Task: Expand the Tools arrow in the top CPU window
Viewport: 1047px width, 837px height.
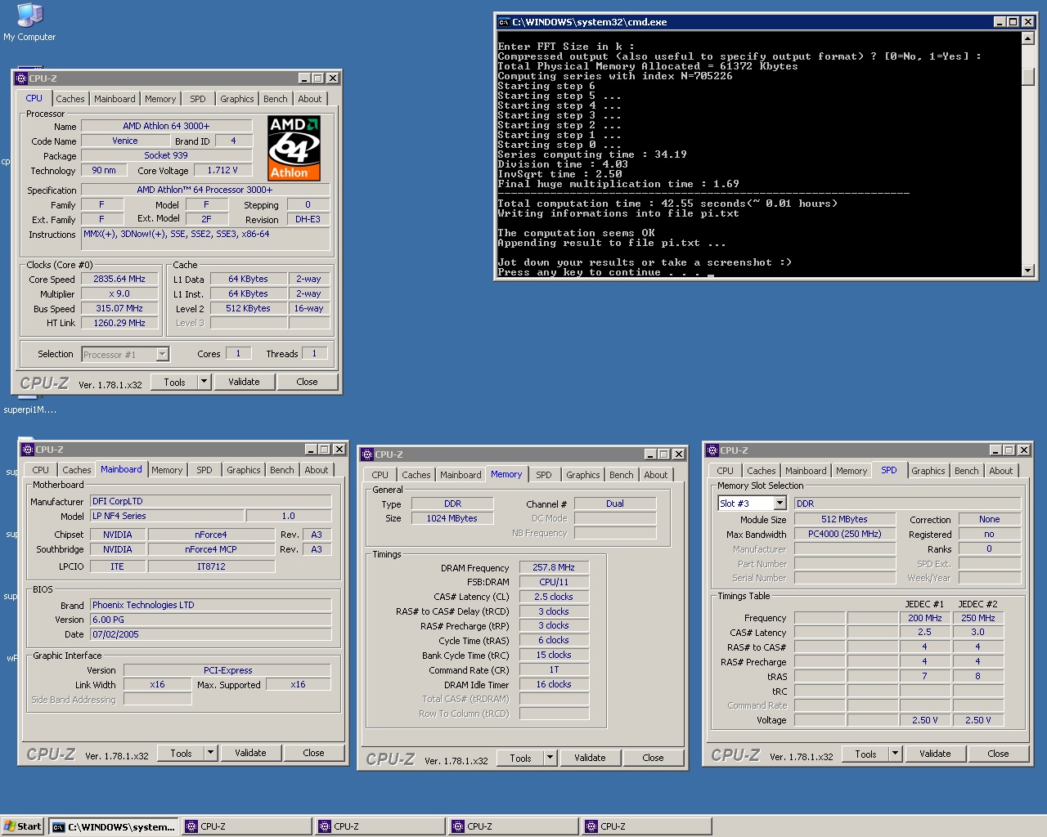Action: [x=204, y=382]
